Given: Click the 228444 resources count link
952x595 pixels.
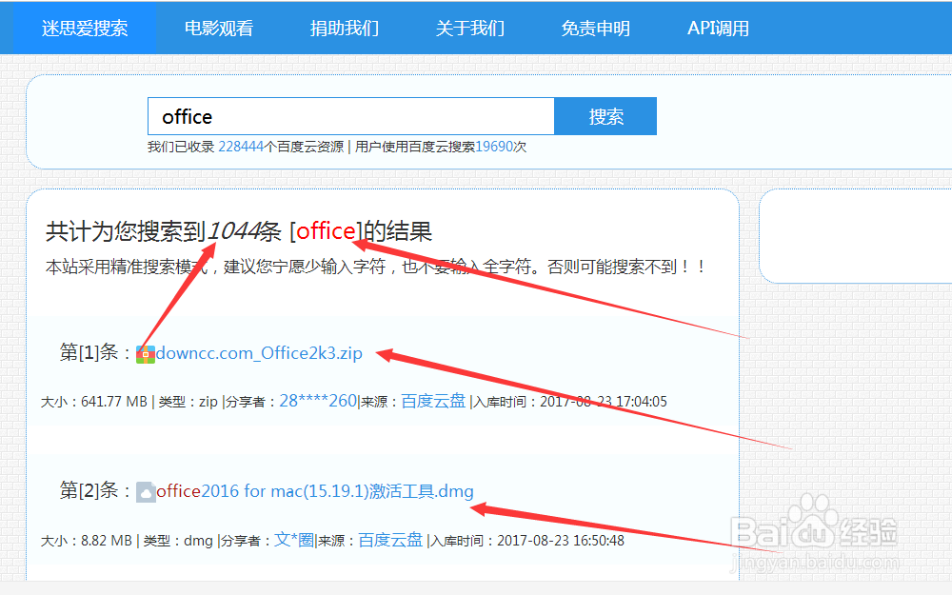Looking at the screenshot, I should pos(240,147).
